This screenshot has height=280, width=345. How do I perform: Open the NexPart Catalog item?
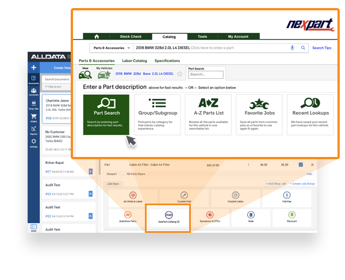coord(168,217)
